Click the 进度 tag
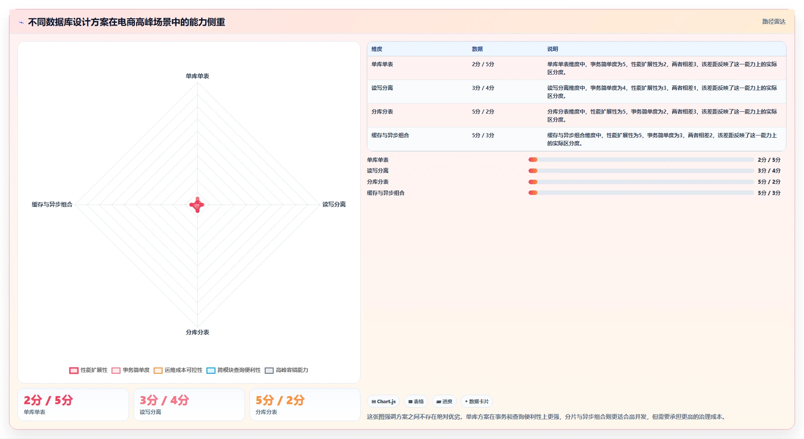The width and height of the screenshot is (804, 439). [444, 401]
